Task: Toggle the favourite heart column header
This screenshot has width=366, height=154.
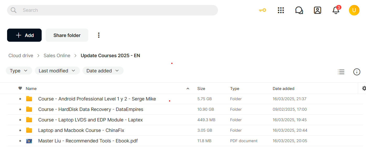Action: 20,88
